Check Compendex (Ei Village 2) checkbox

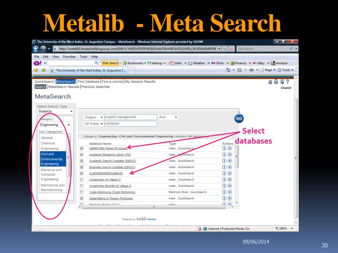pos(82,180)
